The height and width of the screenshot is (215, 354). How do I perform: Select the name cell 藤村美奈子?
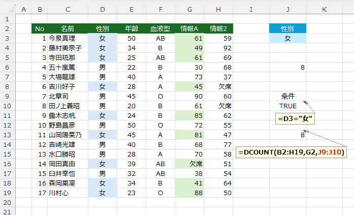click(x=68, y=48)
